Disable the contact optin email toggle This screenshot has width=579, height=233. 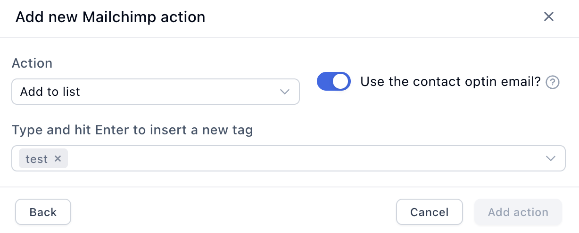tap(334, 81)
